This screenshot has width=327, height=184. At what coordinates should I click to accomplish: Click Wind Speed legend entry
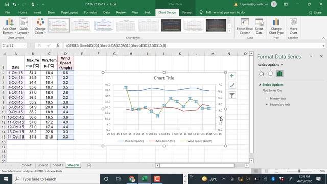click(196, 141)
